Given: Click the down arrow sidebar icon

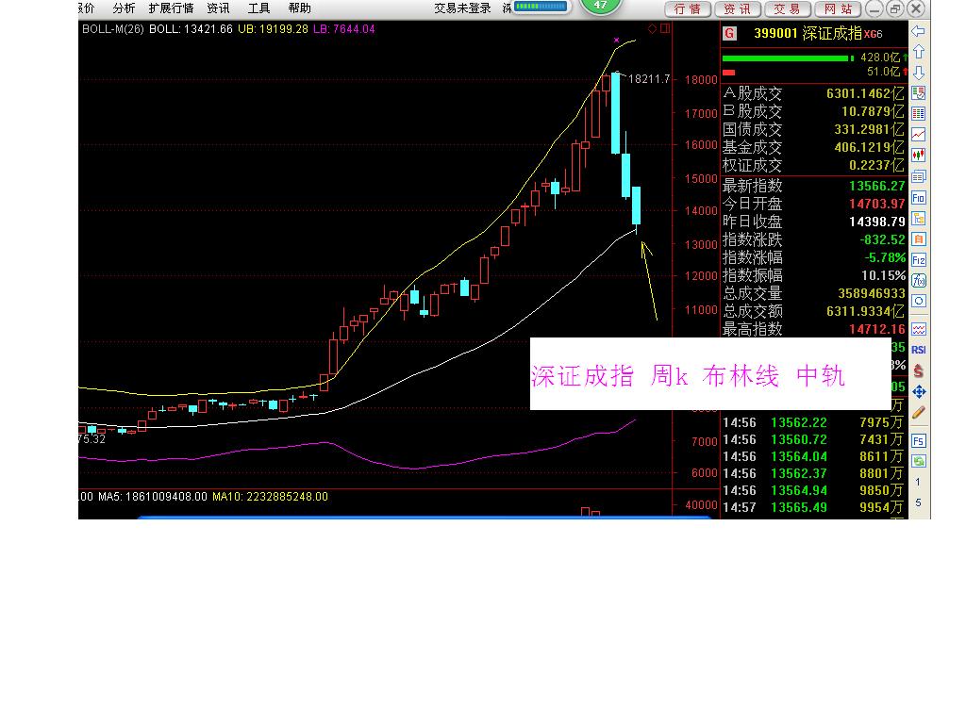Looking at the screenshot, I should [918, 73].
